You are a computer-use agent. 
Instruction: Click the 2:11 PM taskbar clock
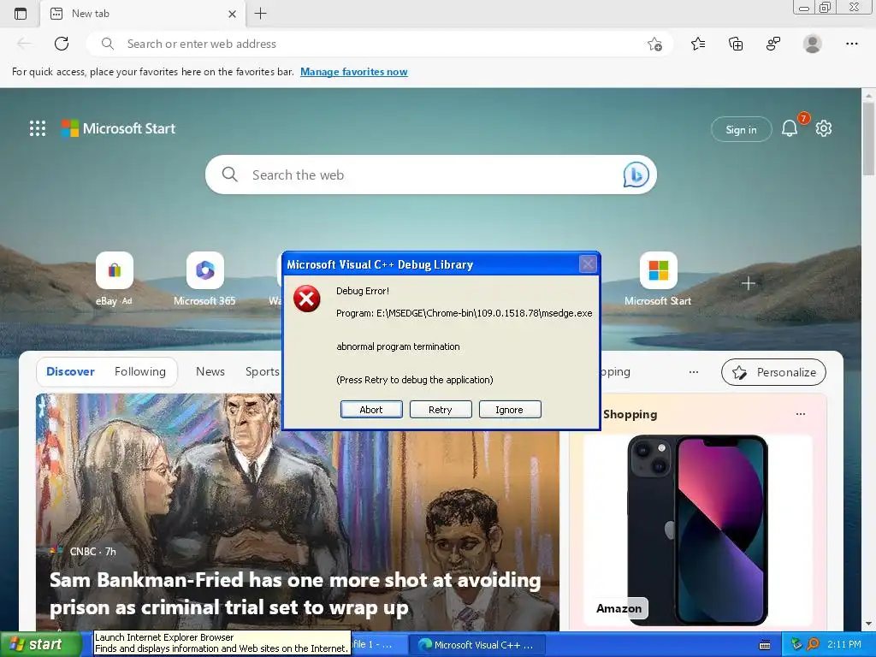point(844,645)
